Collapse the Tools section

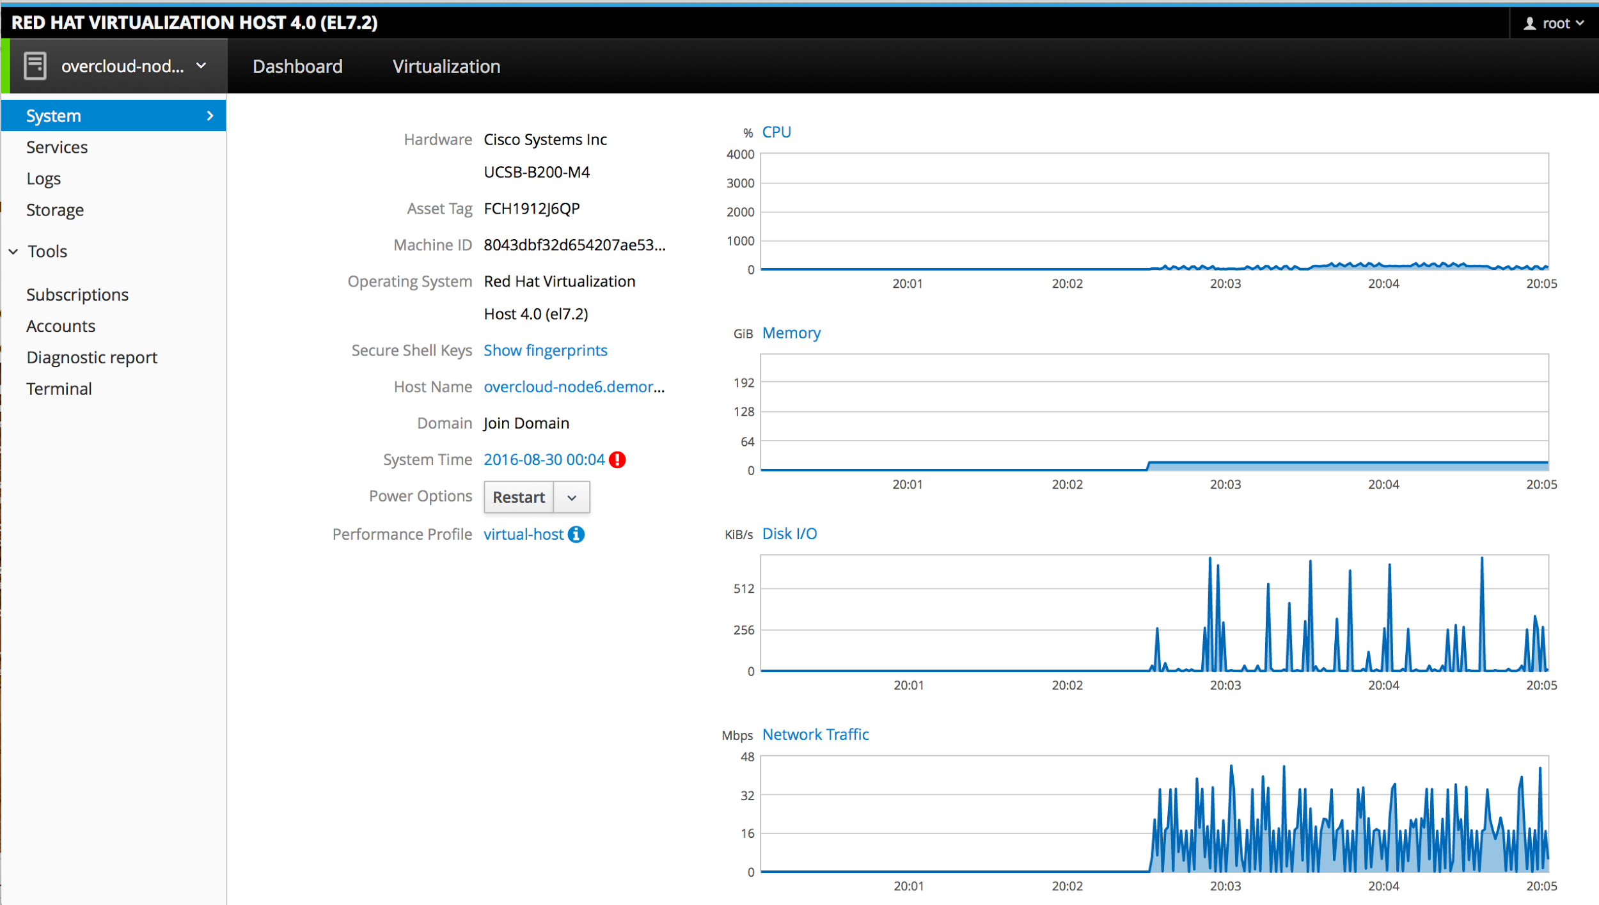click(x=13, y=252)
